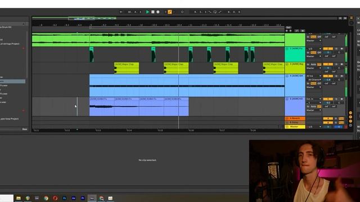
Task: Select the B Delay return track
Action: click(295, 122)
